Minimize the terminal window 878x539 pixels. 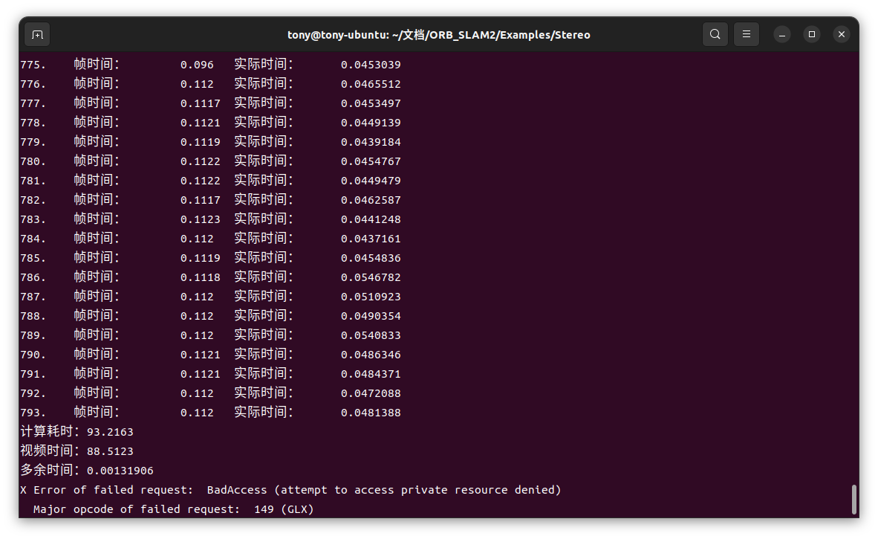pyautogui.click(x=781, y=34)
